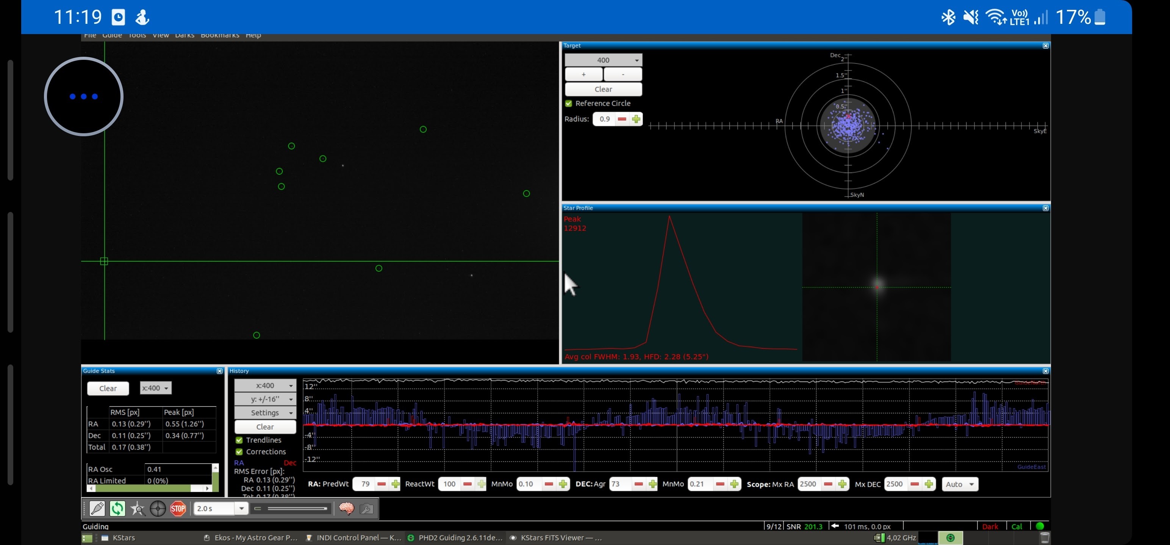Decrease reference circle Radius with minus icon
The width and height of the screenshot is (1170, 545).
622,119
